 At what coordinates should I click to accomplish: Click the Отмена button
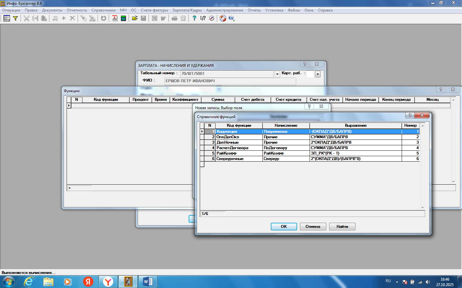pos(313,227)
